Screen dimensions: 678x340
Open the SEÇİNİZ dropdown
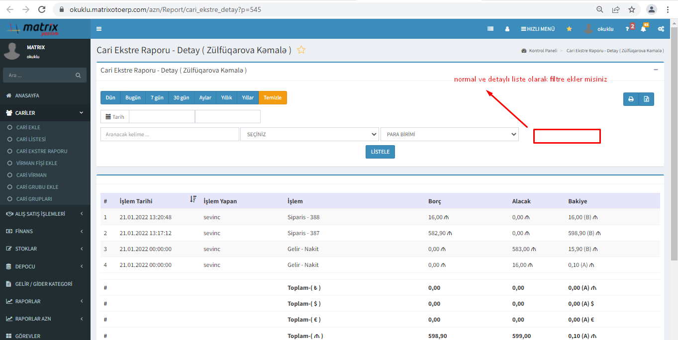[x=309, y=134]
